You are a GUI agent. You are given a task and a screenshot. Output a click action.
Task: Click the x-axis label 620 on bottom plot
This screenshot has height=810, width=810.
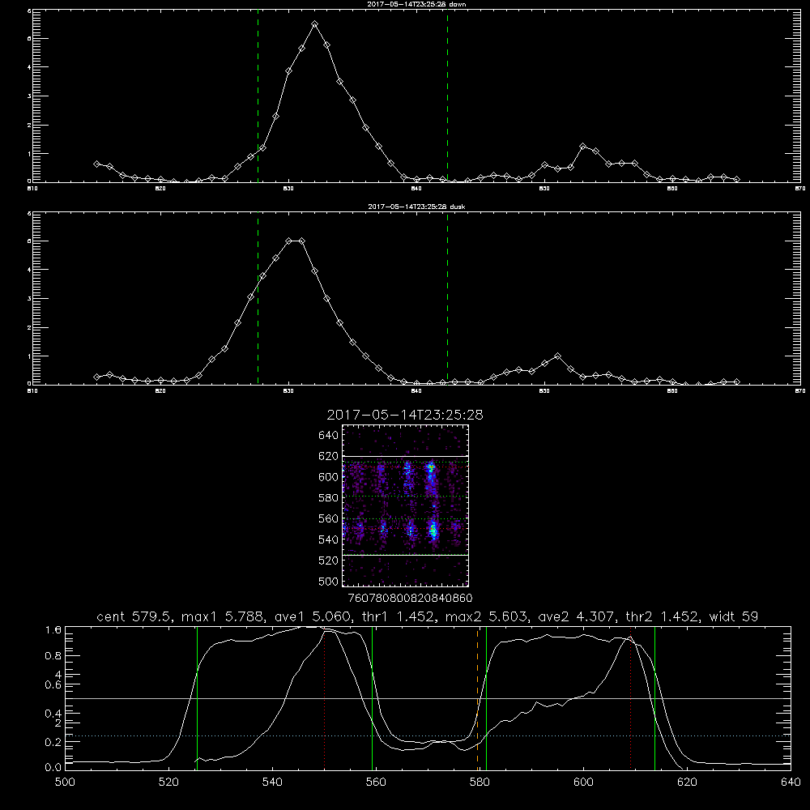[x=687, y=782]
